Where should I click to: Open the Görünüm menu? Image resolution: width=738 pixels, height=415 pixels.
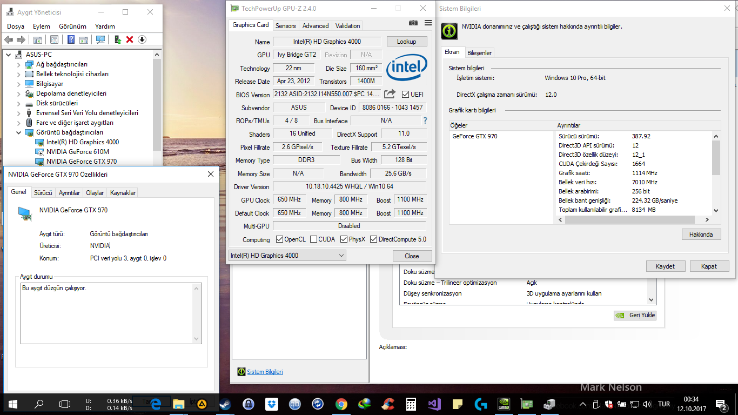point(72,26)
